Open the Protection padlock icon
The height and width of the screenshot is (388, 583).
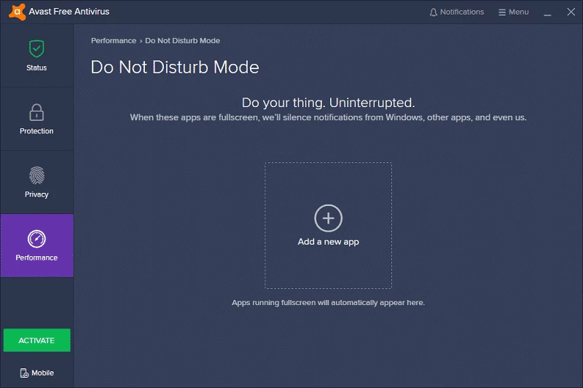point(36,112)
